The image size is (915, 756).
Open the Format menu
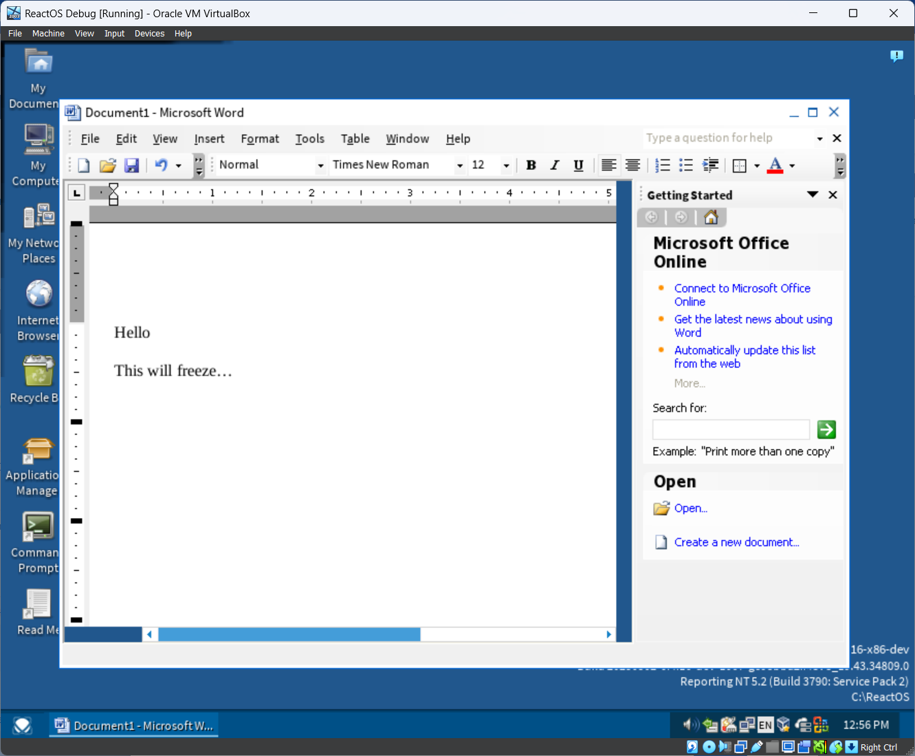point(260,138)
